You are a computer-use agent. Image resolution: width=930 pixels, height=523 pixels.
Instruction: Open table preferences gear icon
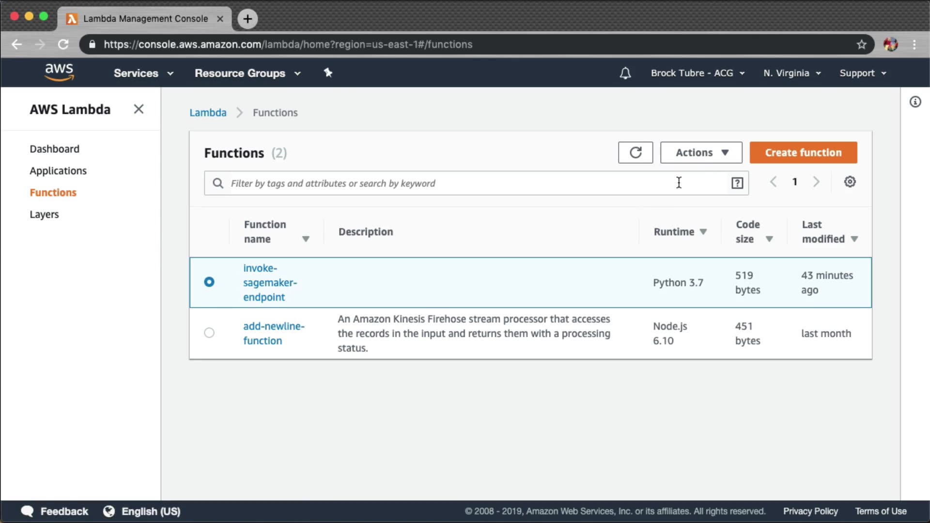pyautogui.click(x=850, y=182)
